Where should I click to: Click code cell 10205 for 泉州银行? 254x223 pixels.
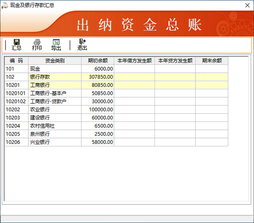17,134
